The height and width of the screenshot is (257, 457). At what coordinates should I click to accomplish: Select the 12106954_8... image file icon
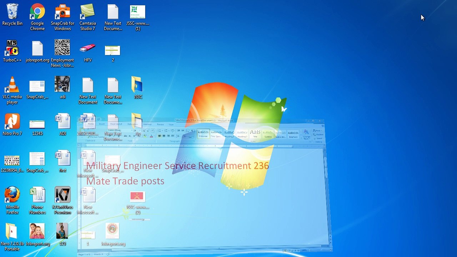pos(12,163)
